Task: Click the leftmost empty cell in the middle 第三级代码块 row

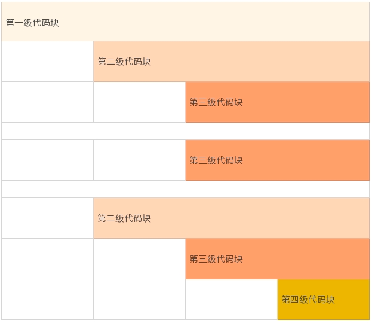Action: (x=47, y=160)
